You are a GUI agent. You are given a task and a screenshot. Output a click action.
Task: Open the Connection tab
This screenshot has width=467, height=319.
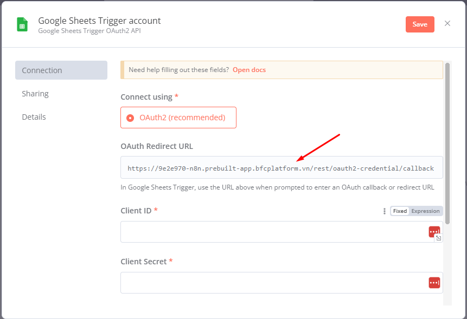tap(61, 70)
